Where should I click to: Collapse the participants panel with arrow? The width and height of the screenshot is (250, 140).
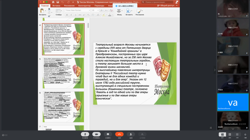tap(215, 70)
